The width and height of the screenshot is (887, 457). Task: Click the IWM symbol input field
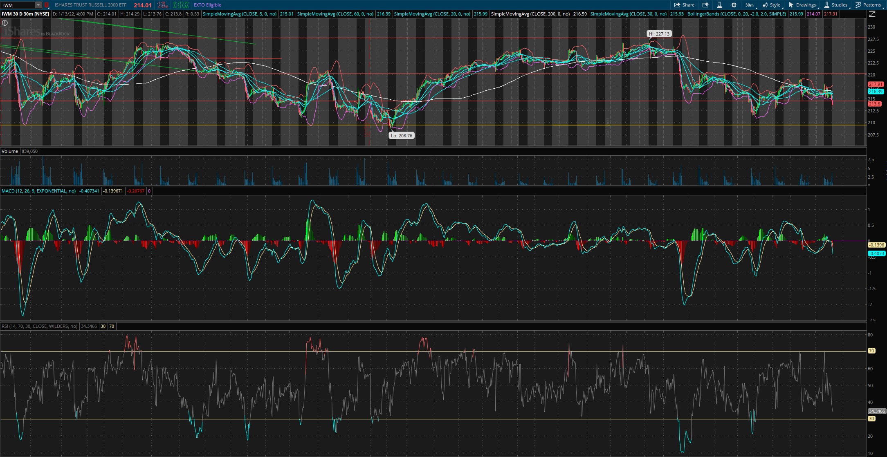18,5
